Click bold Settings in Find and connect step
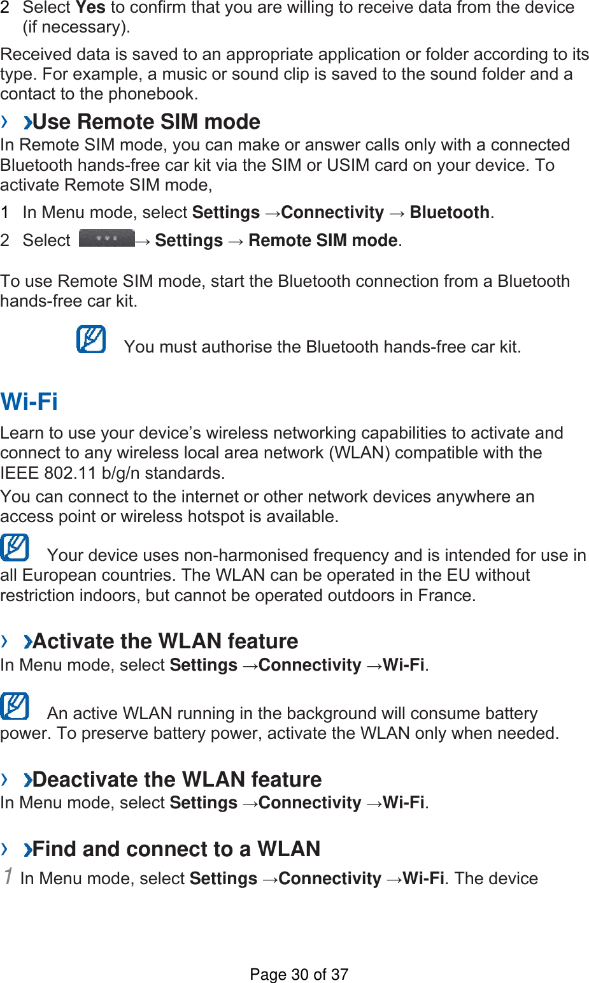Viewport: 589px width, 983px height. click(x=224, y=878)
